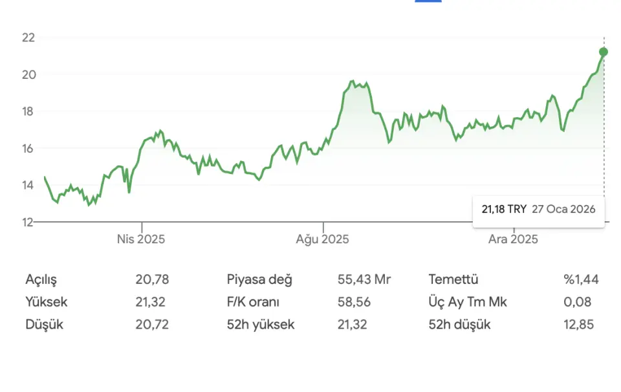Click the Ağu 2025 axis label
The width and height of the screenshot is (621, 392).
click(322, 239)
